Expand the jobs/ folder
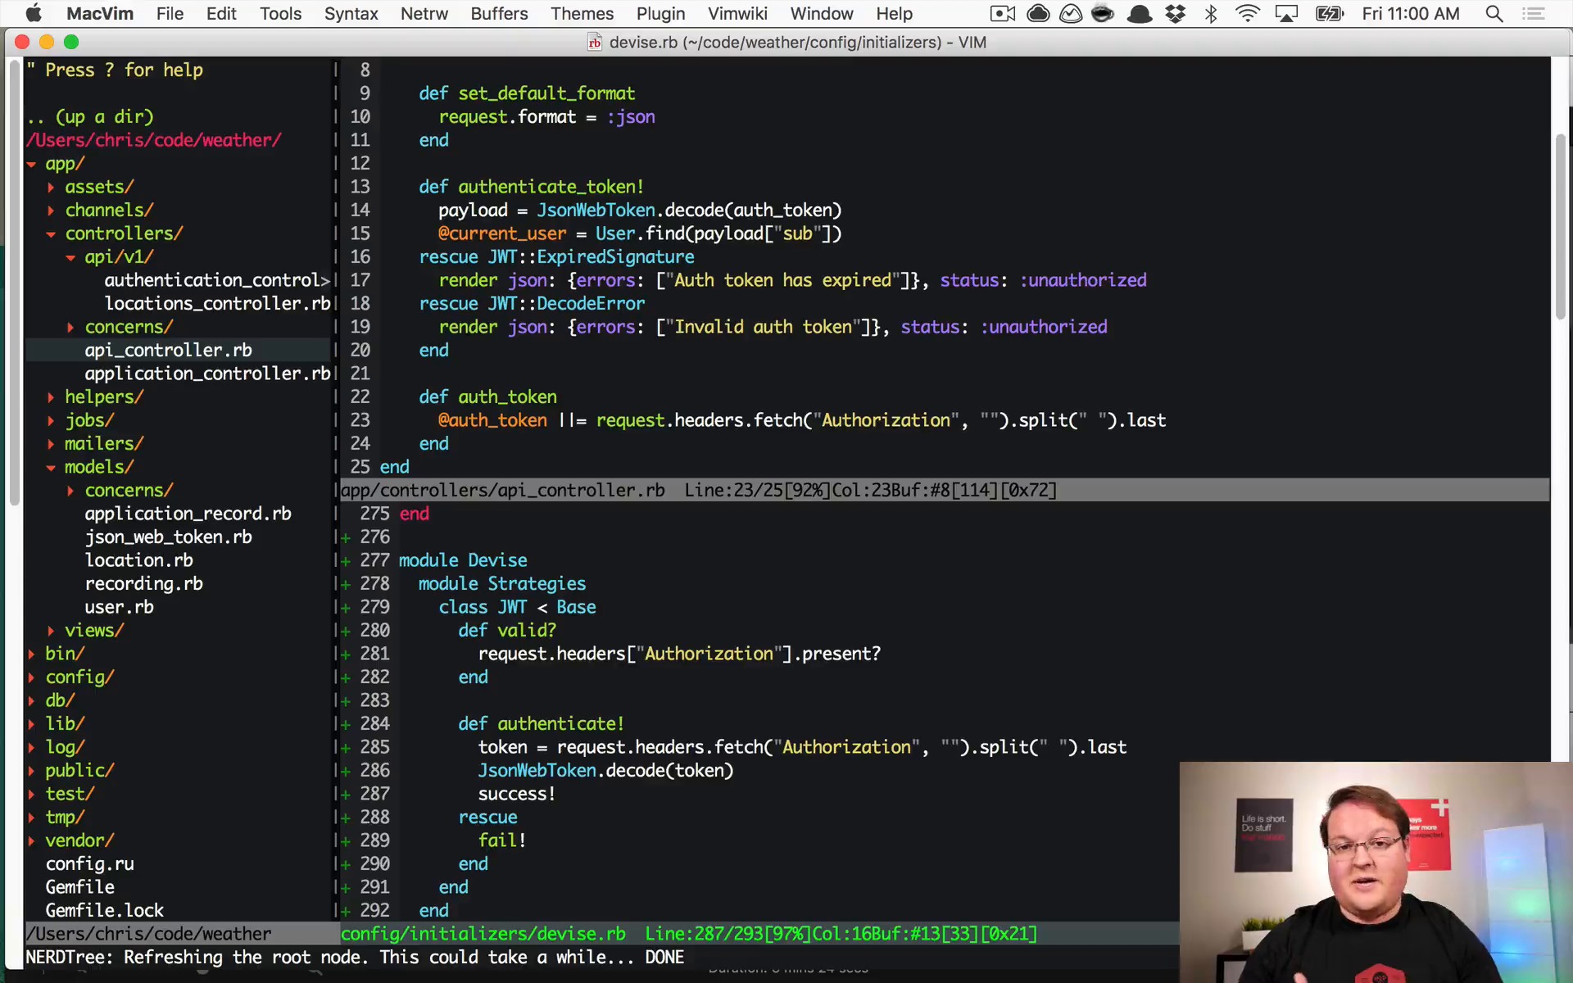 pyautogui.click(x=51, y=420)
